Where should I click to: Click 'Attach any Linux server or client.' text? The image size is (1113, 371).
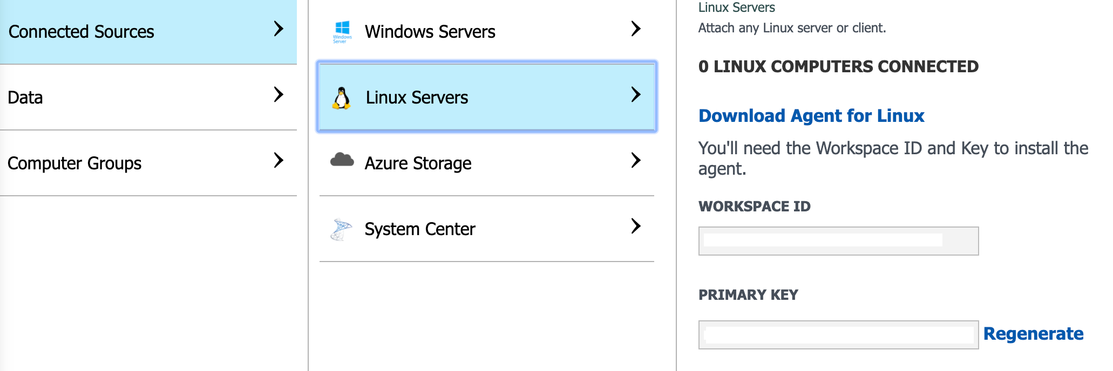point(792,28)
